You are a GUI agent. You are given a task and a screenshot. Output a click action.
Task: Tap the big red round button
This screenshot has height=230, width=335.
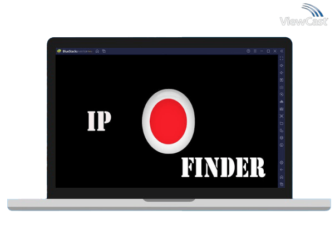[169, 121]
